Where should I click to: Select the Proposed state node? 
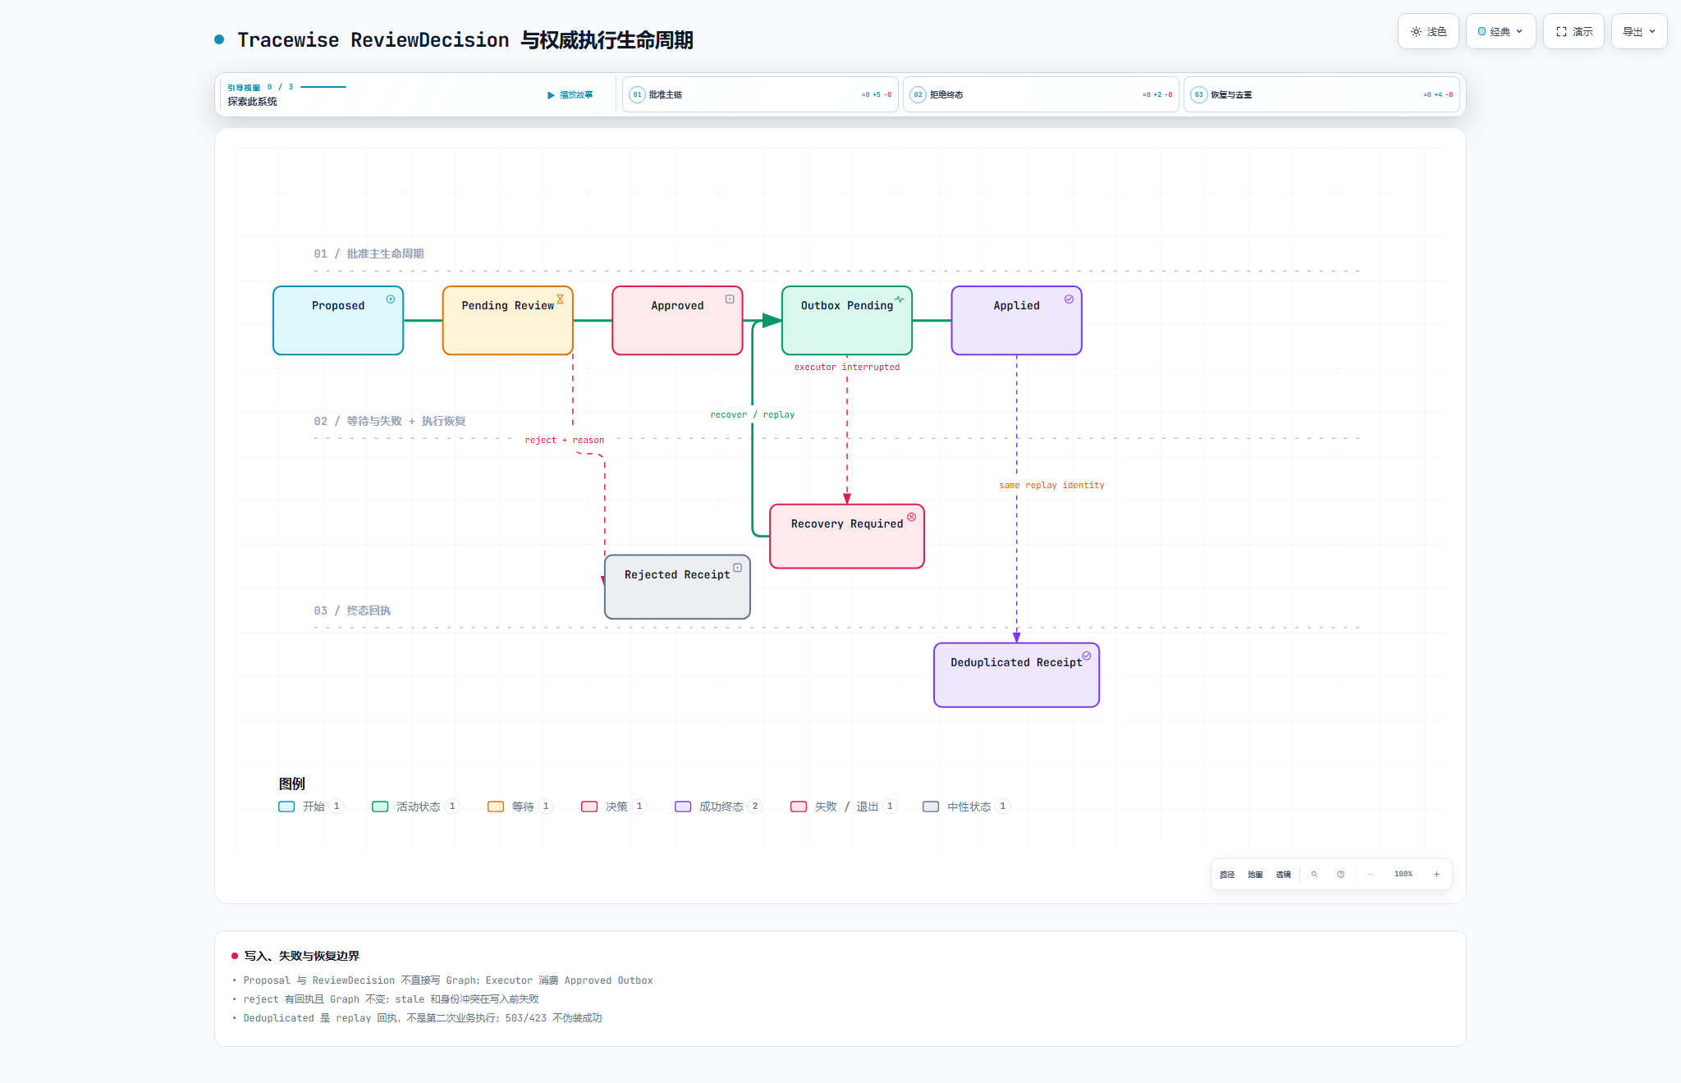coord(338,320)
